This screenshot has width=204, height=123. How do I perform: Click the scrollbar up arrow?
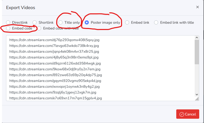coord(197,38)
